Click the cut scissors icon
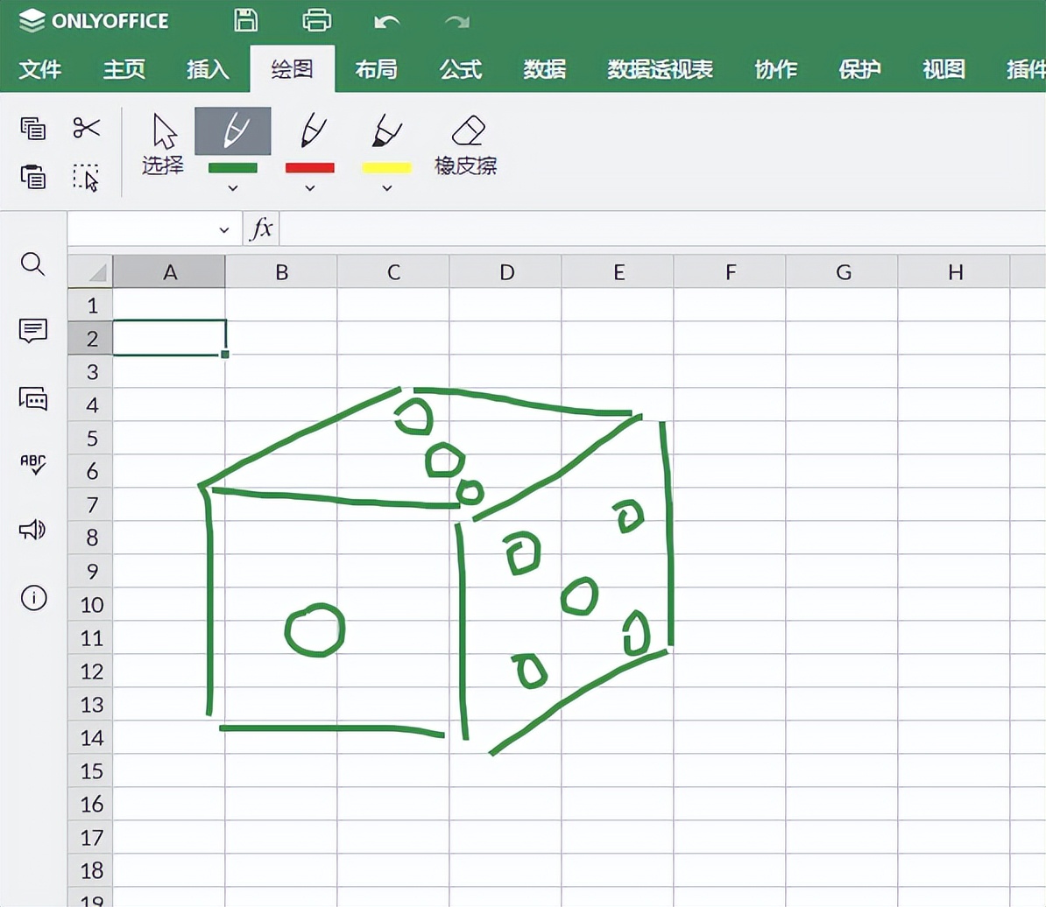Screen dimensions: 1046x907 point(85,128)
